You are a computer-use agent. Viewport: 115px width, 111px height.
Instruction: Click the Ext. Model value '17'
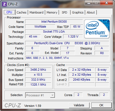[x=68, y=53]
